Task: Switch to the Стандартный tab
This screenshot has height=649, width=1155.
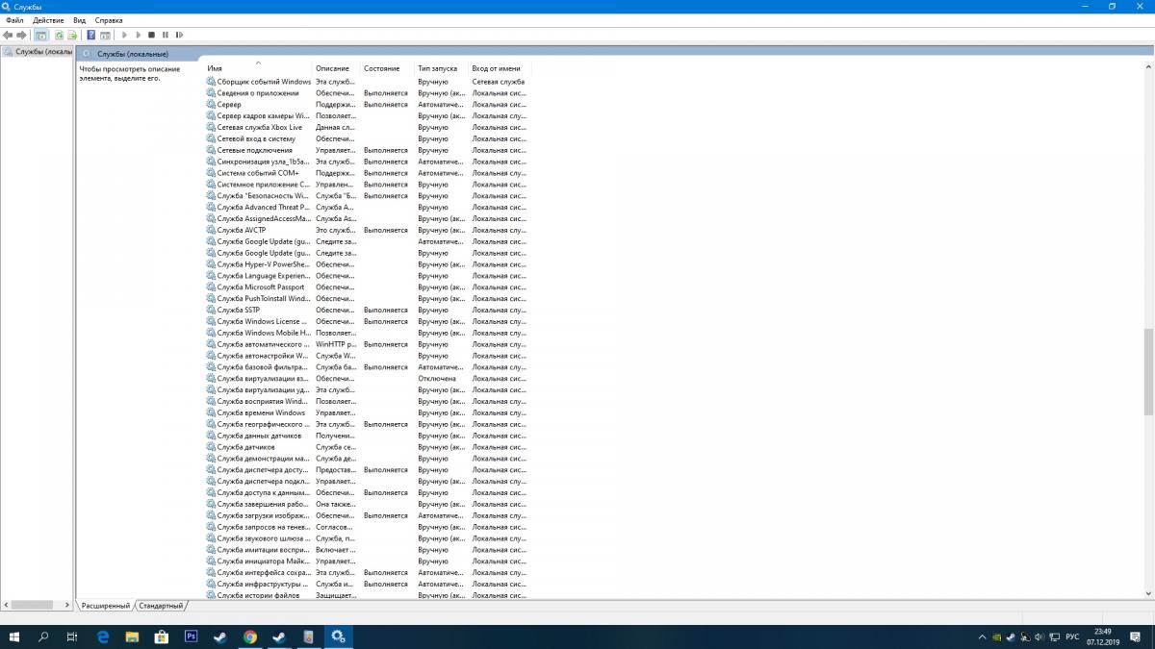Action: point(161,606)
